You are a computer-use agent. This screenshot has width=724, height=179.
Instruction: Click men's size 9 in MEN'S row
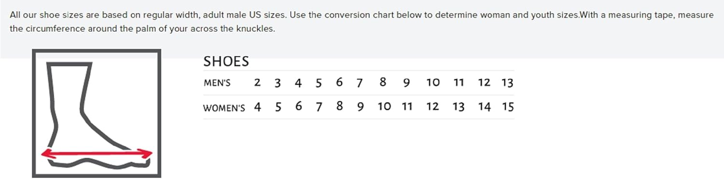(406, 83)
